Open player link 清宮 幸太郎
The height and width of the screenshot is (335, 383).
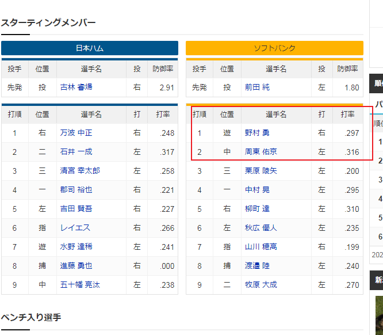coord(80,171)
